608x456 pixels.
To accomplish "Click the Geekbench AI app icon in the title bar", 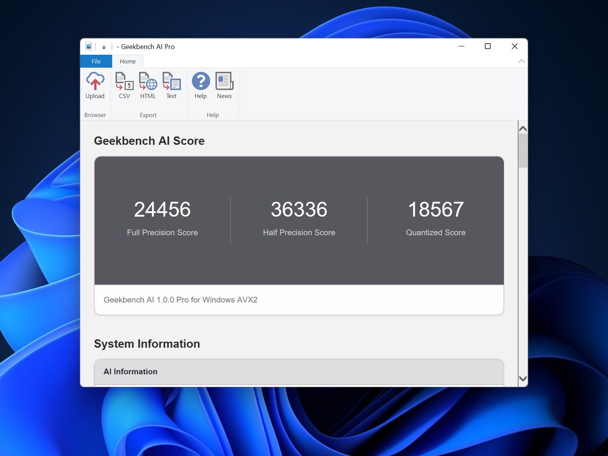I will pyautogui.click(x=89, y=46).
